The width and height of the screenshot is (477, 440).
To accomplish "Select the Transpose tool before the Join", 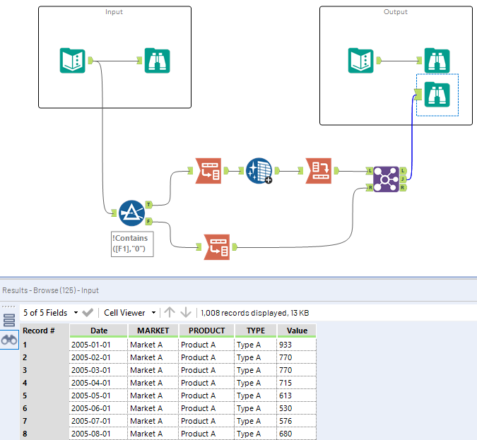I will click(x=319, y=171).
